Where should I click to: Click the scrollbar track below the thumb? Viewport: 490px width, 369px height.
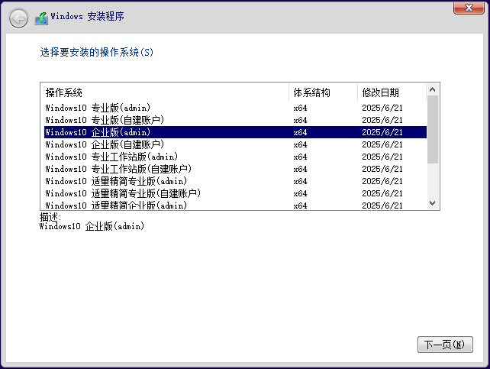(433, 180)
